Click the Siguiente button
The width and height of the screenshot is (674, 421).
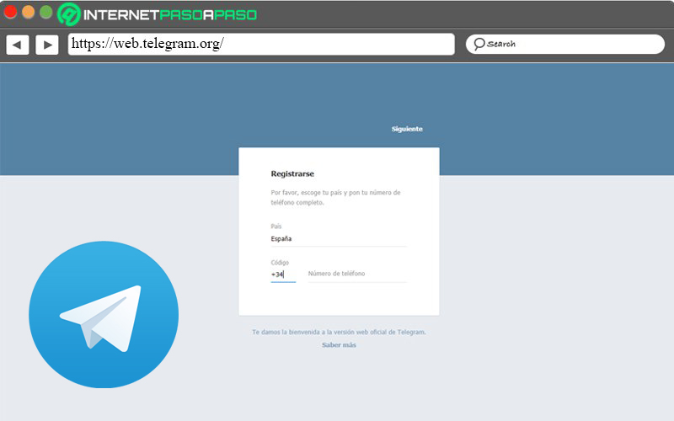407,129
